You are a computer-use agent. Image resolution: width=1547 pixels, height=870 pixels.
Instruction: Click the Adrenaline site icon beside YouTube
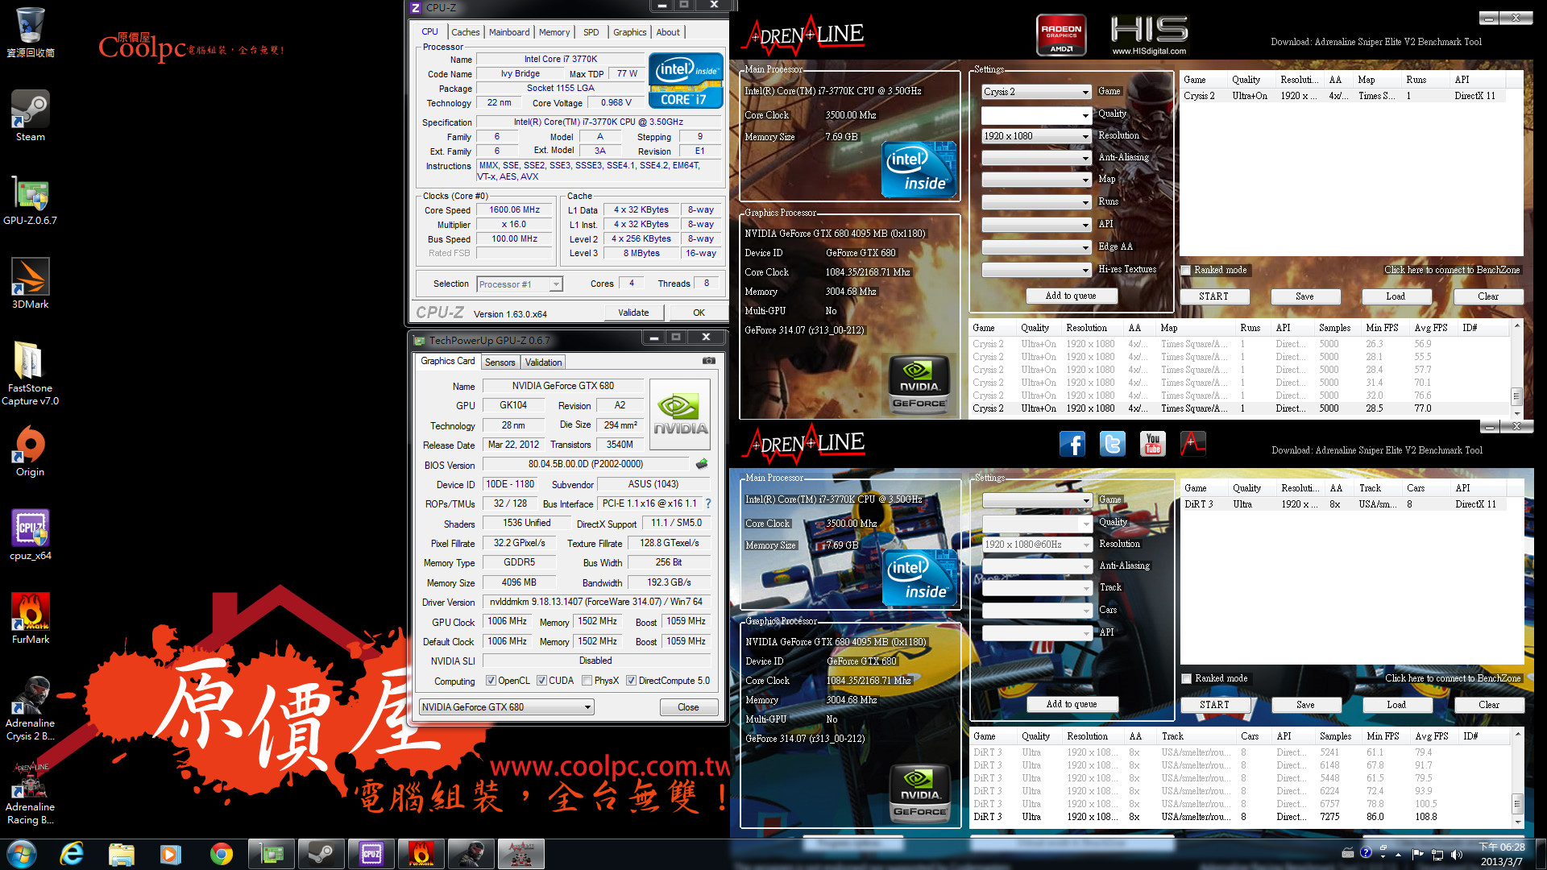(1192, 443)
